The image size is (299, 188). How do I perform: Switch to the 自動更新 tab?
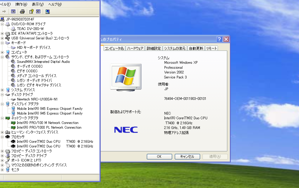tap(196, 48)
